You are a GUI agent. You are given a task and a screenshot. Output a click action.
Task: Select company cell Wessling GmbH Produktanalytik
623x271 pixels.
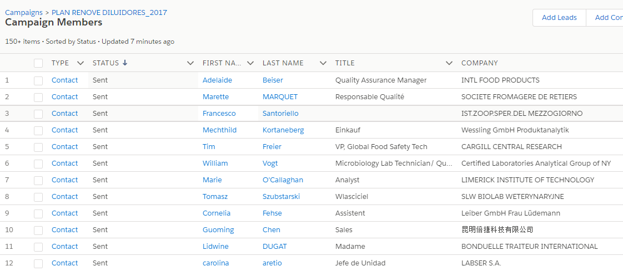(515, 130)
